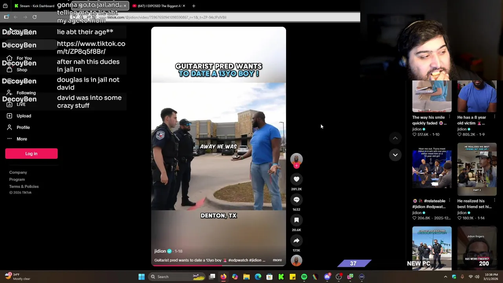This screenshot has height=283, width=503.
Task: Share the video using the arrow icon
Action: pos(296,241)
